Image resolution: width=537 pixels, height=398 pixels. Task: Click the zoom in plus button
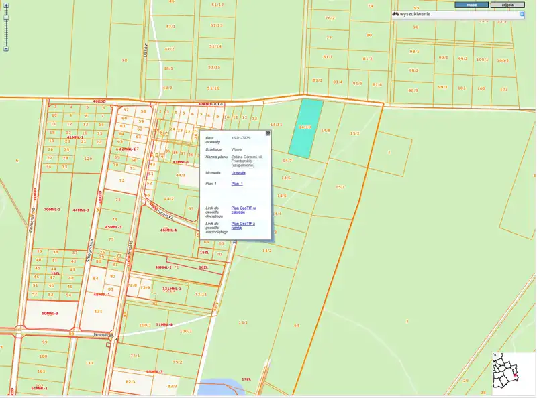pyautogui.click(x=6, y=5)
